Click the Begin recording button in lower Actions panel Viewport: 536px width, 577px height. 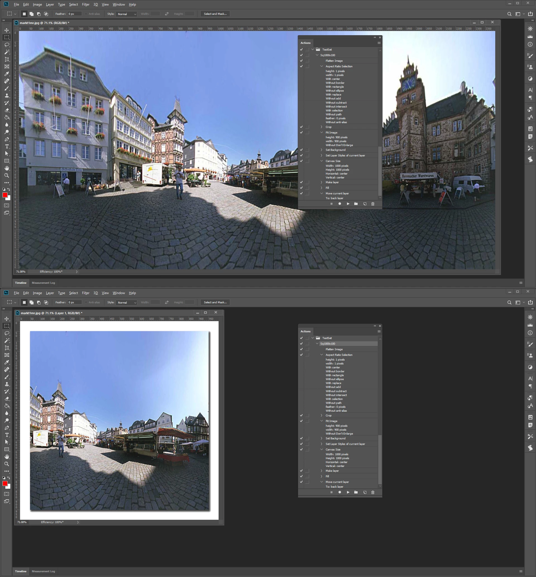pyautogui.click(x=340, y=492)
